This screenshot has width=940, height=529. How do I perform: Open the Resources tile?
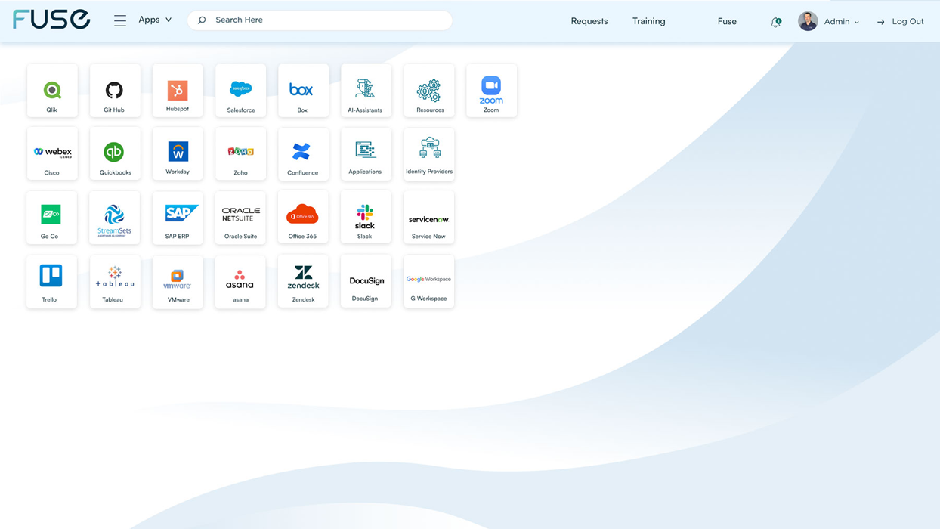click(428, 91)
